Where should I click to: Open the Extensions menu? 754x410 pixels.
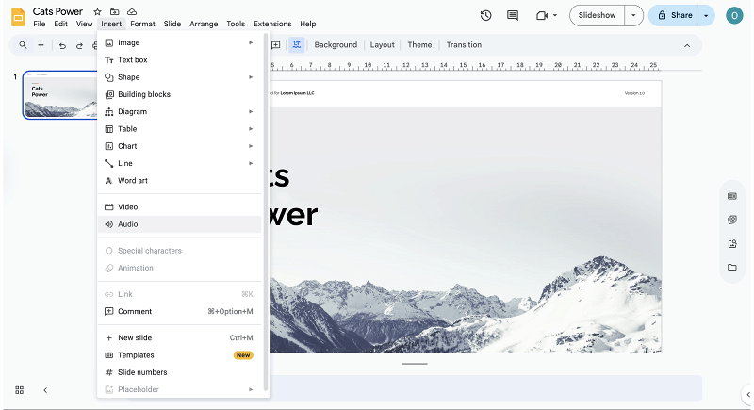pos(272,24)
